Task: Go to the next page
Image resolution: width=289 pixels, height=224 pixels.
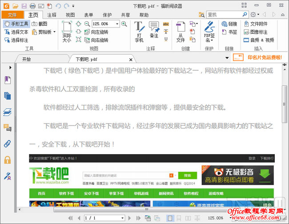Action: [129, 218]
